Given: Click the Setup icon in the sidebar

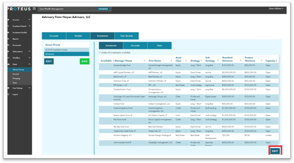Looking at the screenshot, I should pyautogui.click(x=8, y=64).
